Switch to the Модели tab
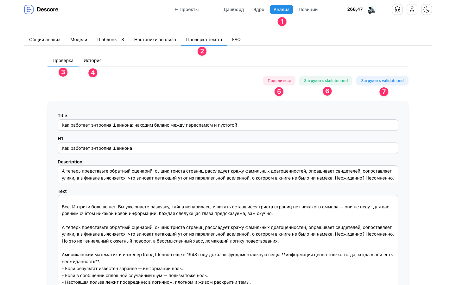 (x=79, y=40)
